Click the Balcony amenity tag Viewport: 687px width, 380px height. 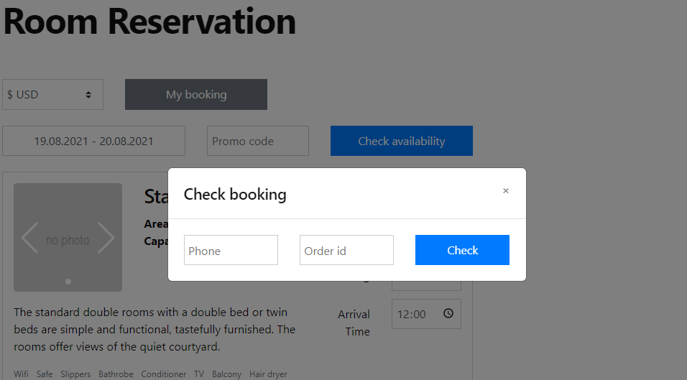[226, 374]
